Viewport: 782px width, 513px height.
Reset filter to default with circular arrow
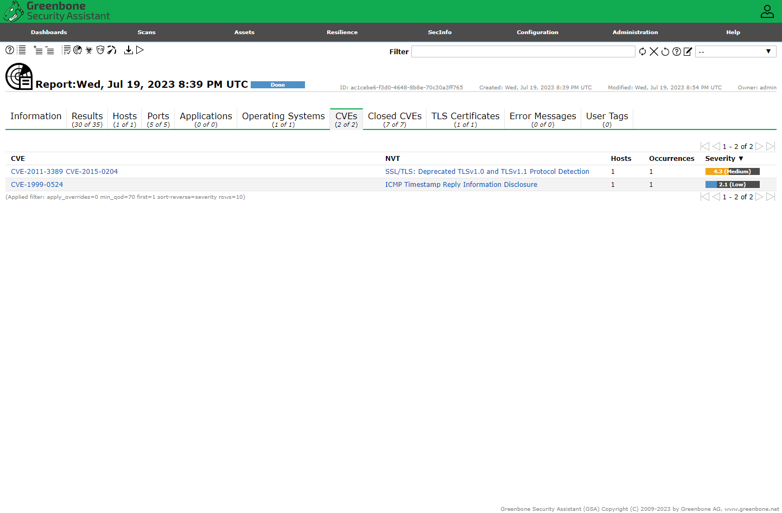click(665, 51)
